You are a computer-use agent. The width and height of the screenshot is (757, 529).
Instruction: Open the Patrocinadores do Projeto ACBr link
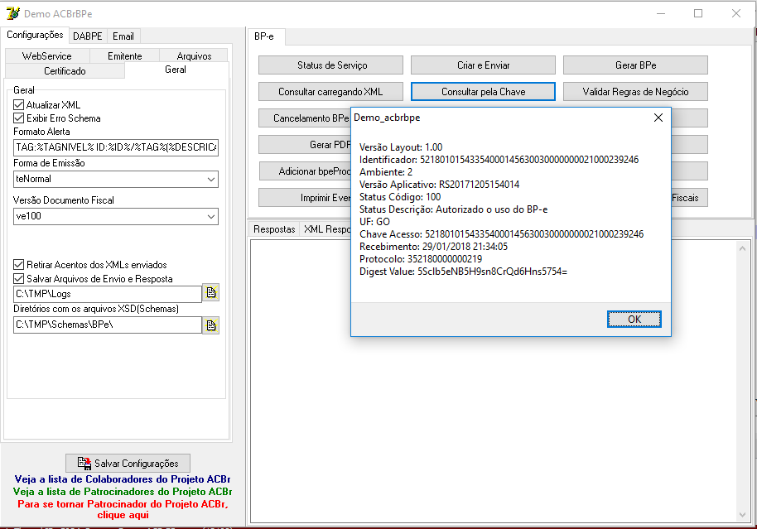123,492
